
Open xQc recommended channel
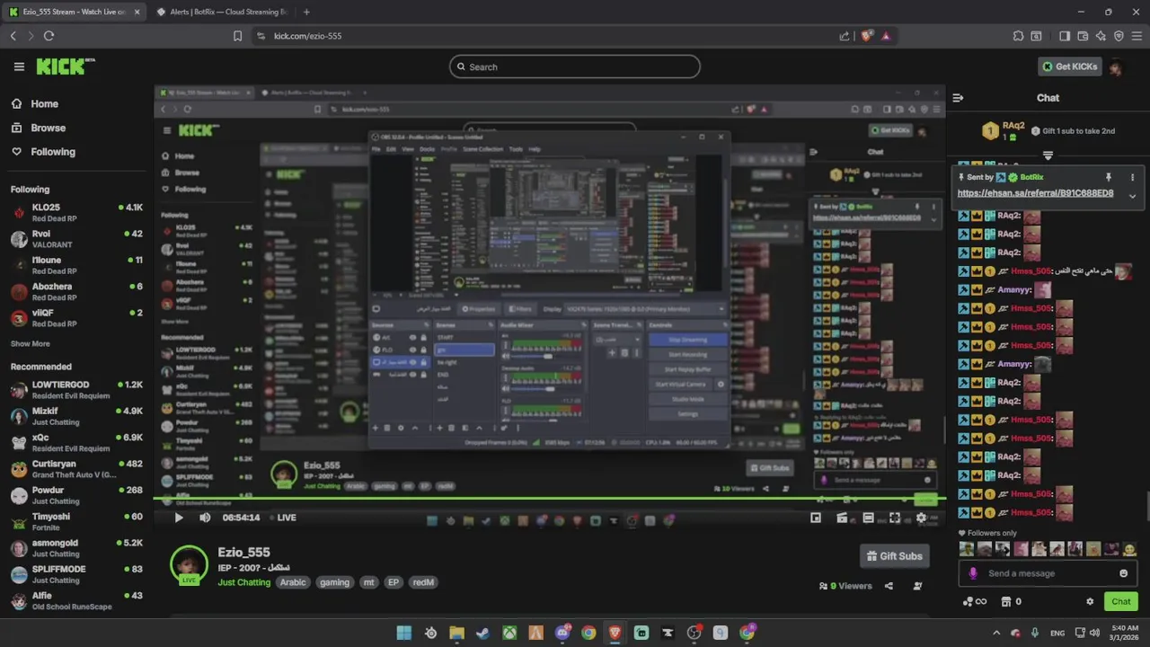(x=75, y=442)
